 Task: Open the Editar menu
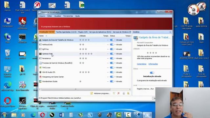(50, 16)
